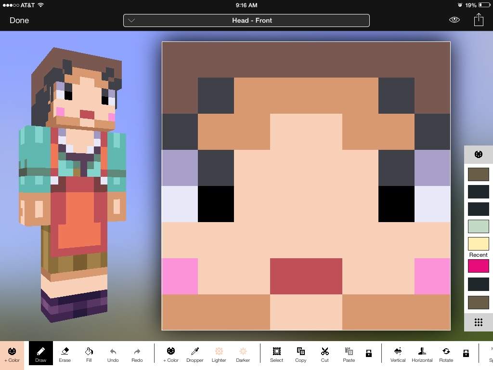Open the color grid dots icon
Image resolution: width=493 pixels, height=370 pixels.
[478, 322]
